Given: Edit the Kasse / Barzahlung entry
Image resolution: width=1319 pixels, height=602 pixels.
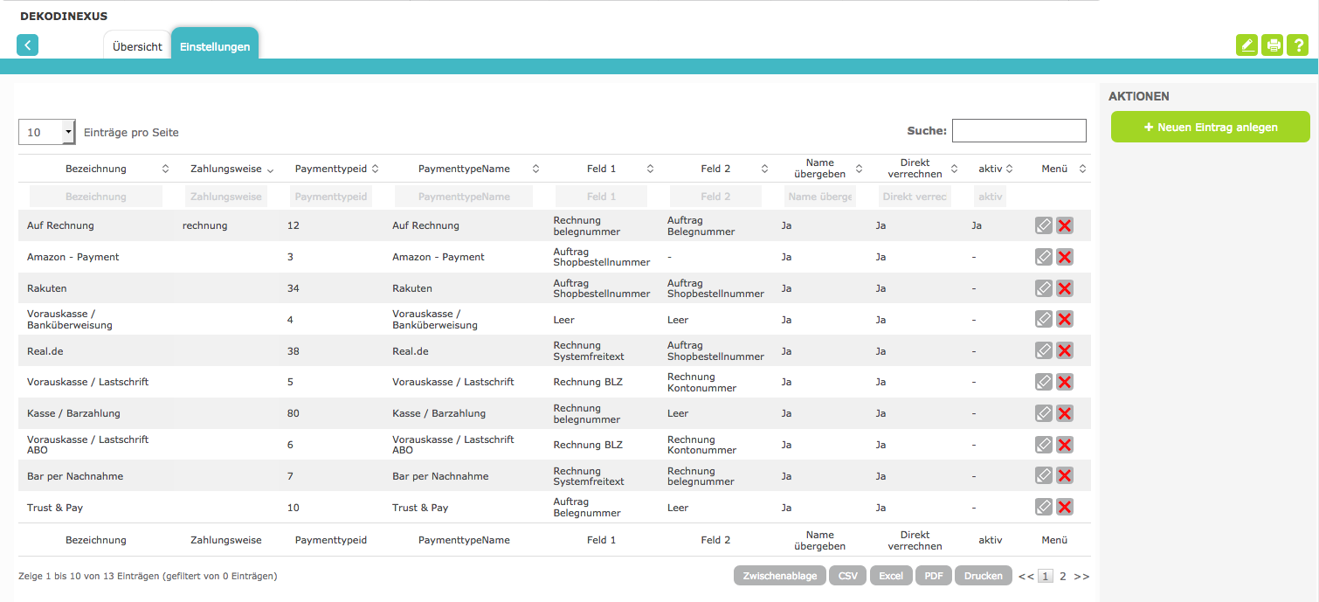Looking at the screenshot, I should point(1043,413).
